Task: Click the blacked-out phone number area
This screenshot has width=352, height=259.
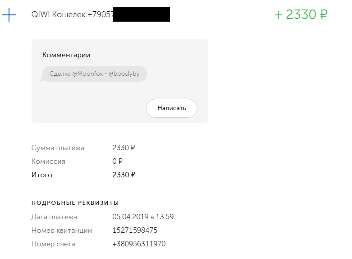Action: pyautogui.click(x=142, y=14)
